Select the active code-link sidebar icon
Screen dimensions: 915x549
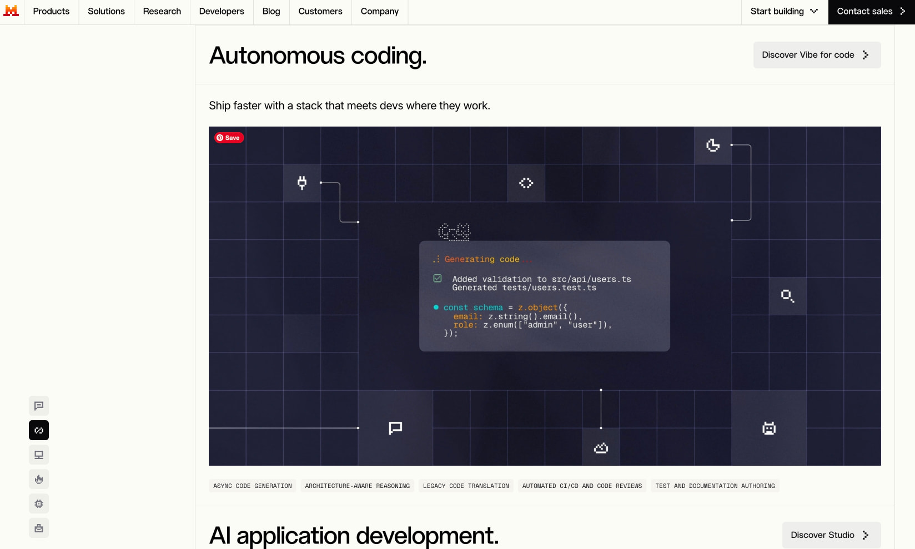pyautogui.click(x=39, y=430)
